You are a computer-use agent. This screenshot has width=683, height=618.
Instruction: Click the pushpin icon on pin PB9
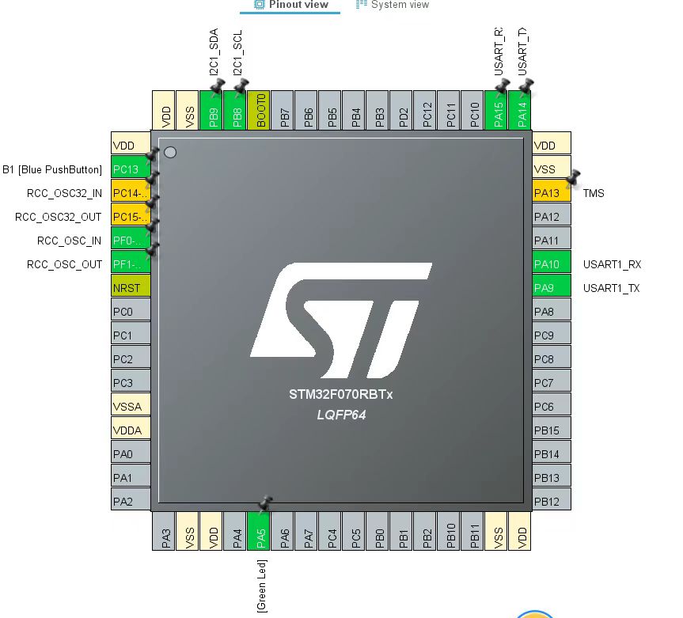[217, 87]
